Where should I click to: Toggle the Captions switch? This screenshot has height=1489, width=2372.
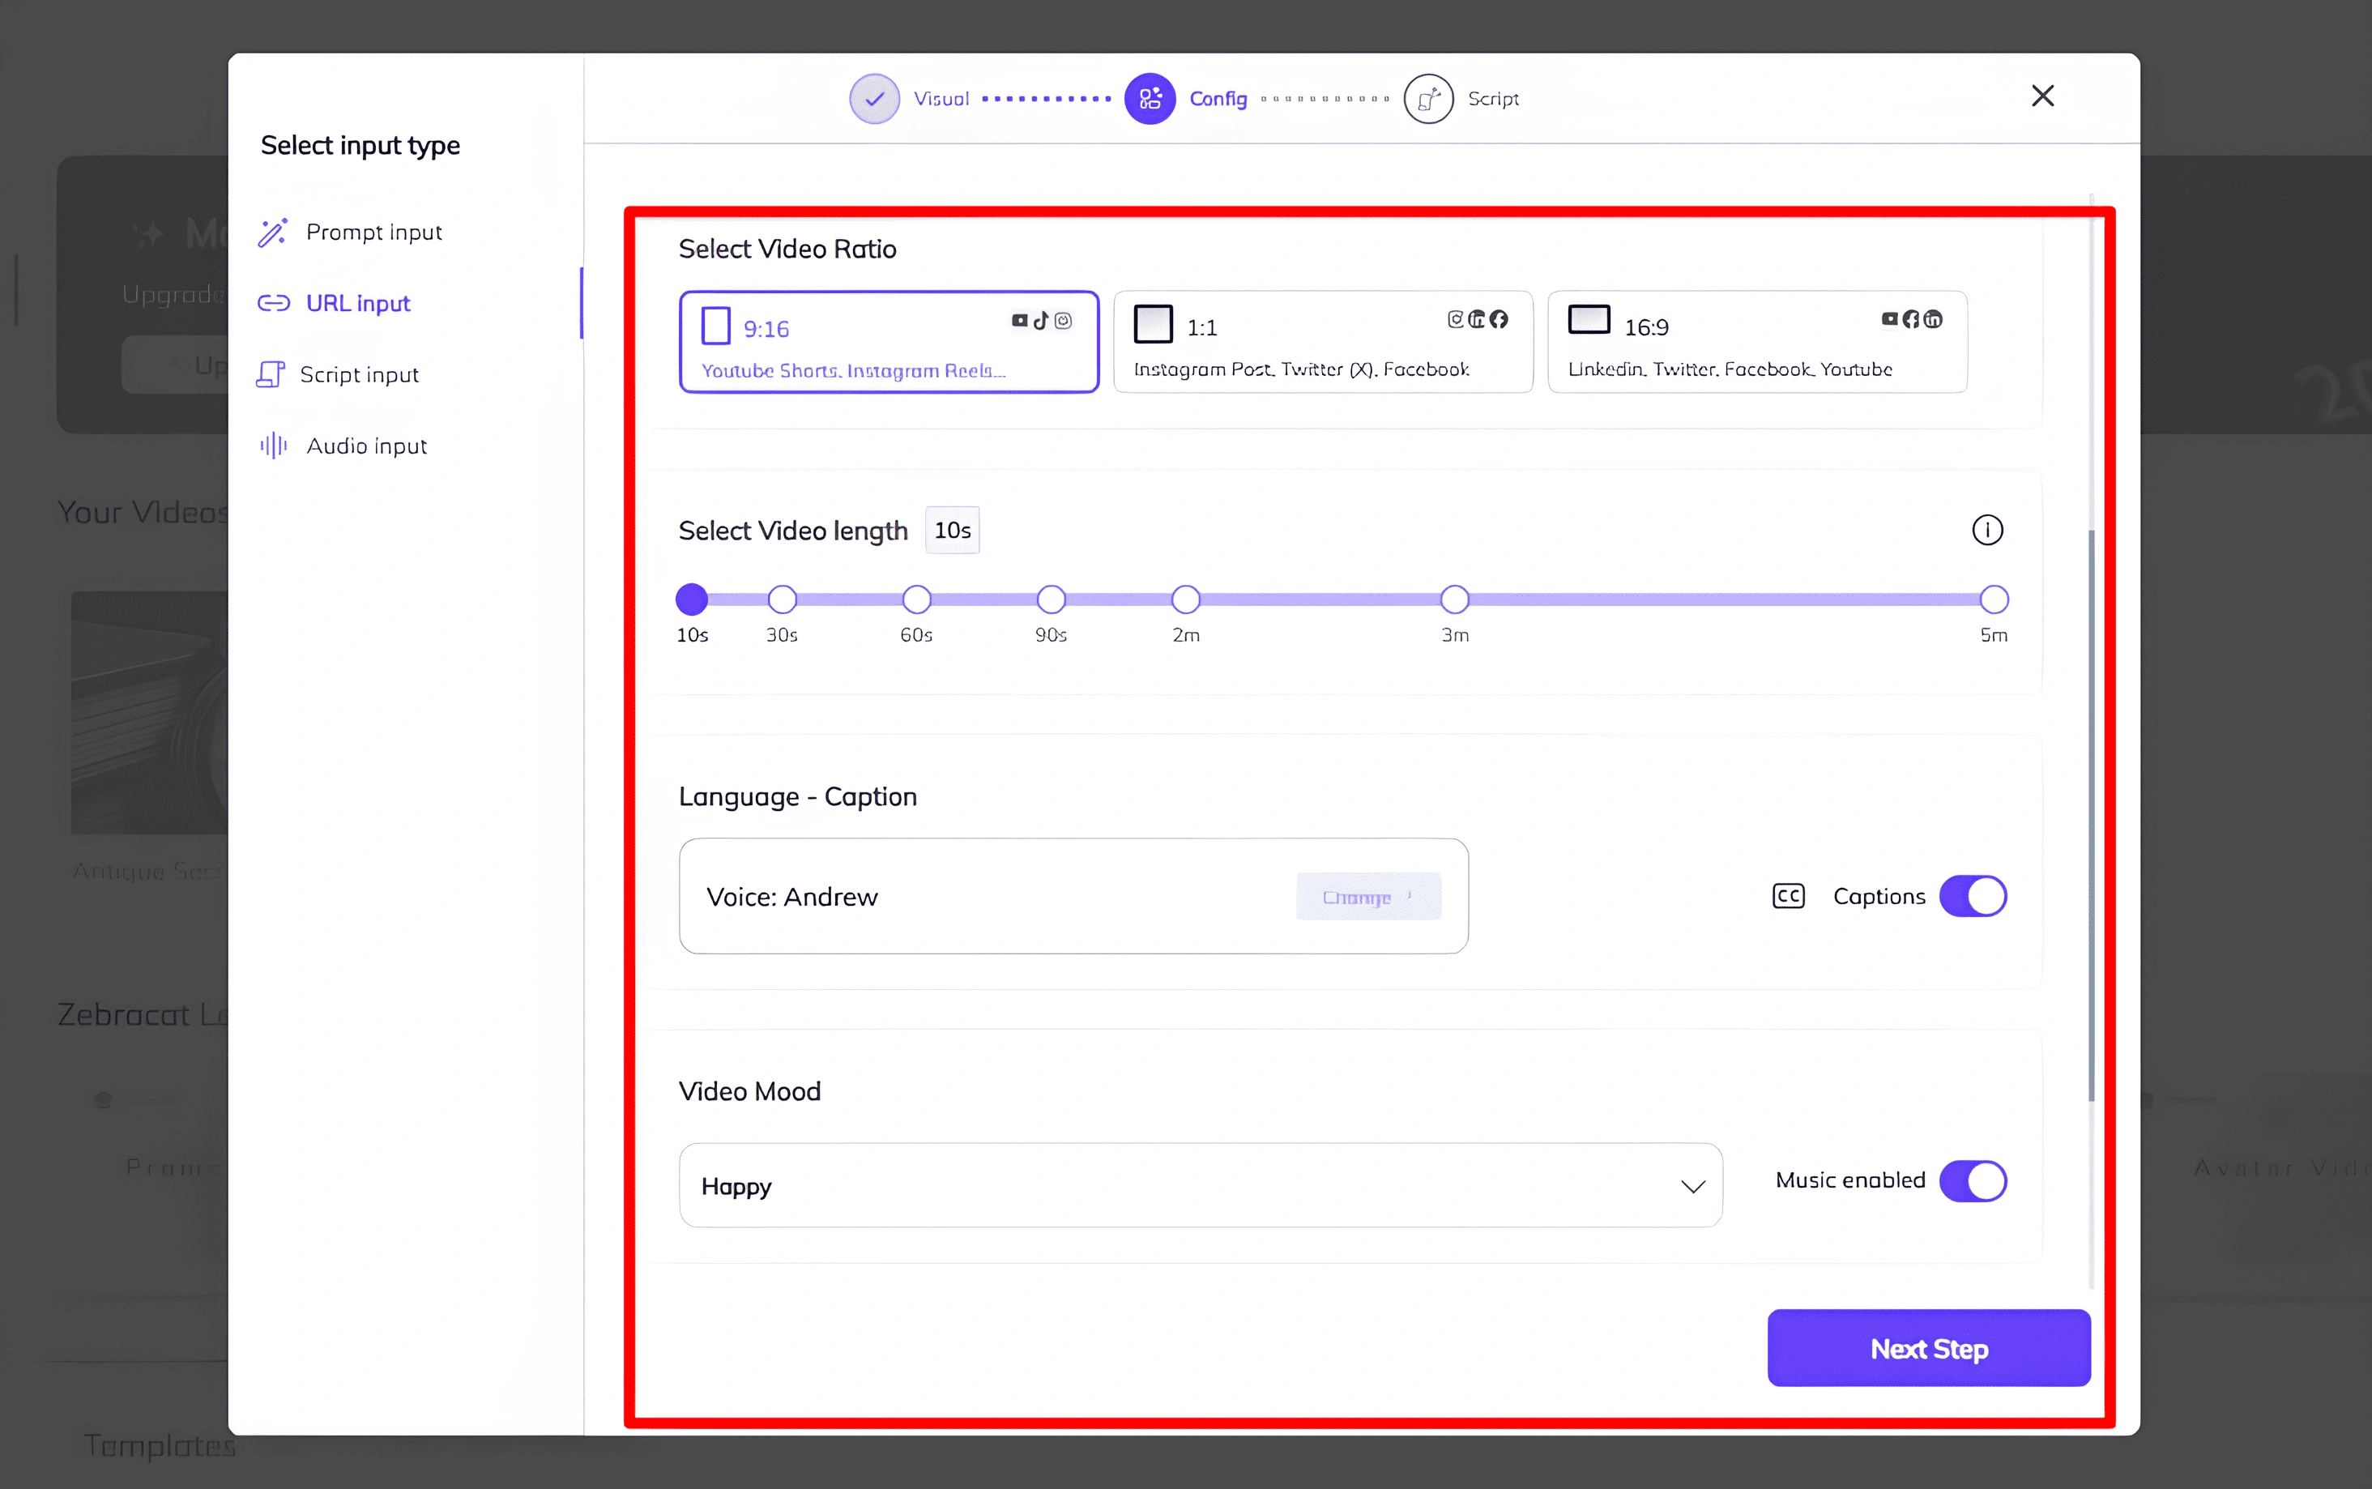1973,896
